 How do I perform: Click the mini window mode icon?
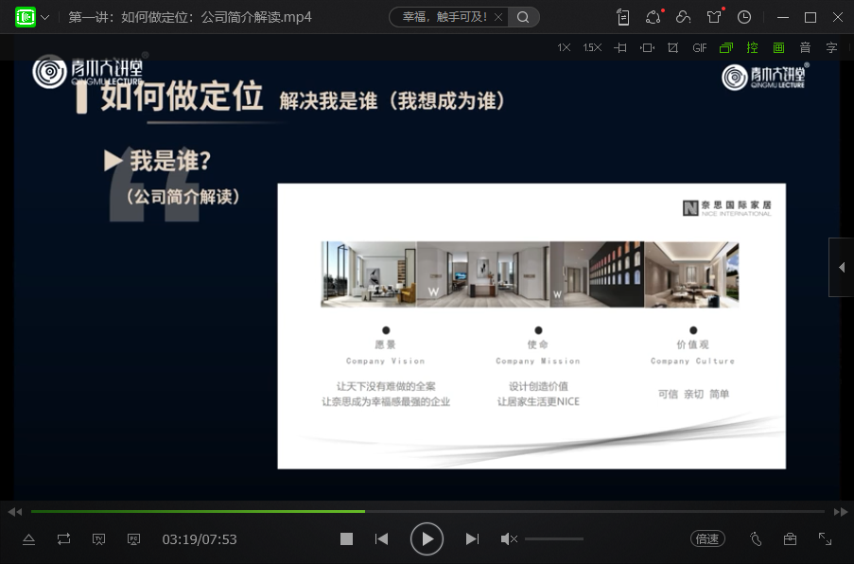coord(647,48)
